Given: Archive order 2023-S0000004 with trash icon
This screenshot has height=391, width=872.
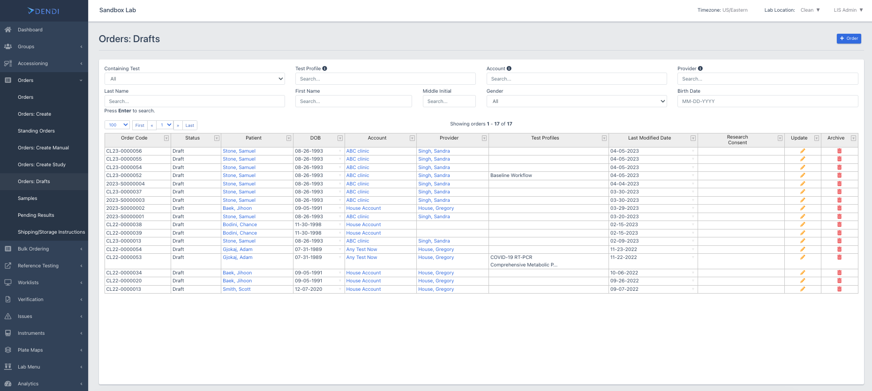Looking at the screenshot, I should point(839,184).
